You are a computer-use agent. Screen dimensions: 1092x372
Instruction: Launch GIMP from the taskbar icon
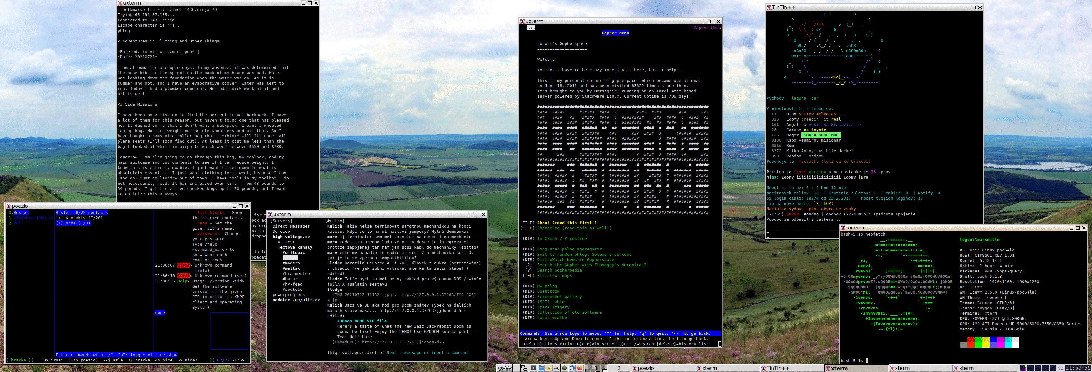557,368
